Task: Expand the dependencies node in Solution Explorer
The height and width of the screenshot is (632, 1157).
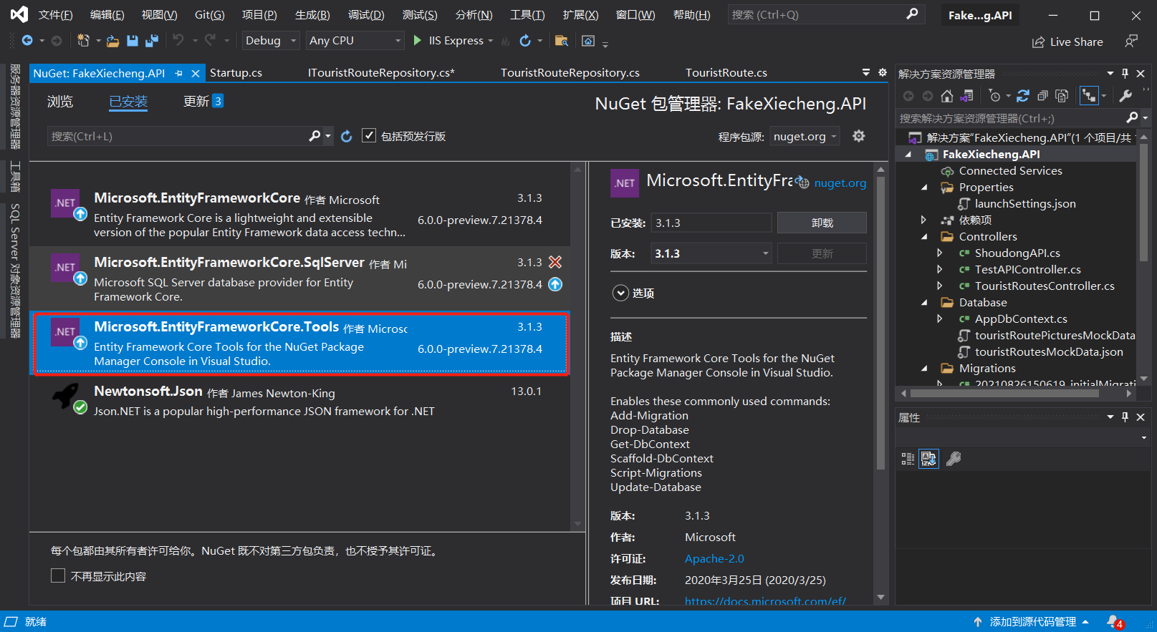Action: click(923, 220)
